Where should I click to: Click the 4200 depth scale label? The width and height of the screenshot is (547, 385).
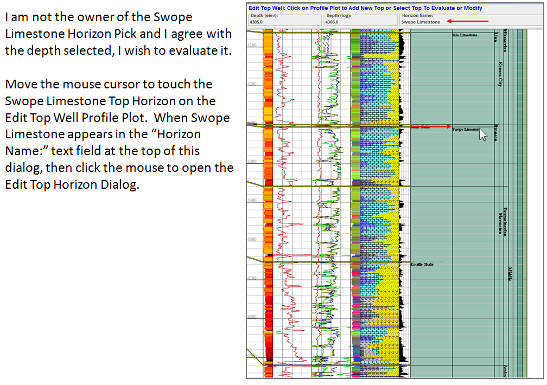click(252, 84)
